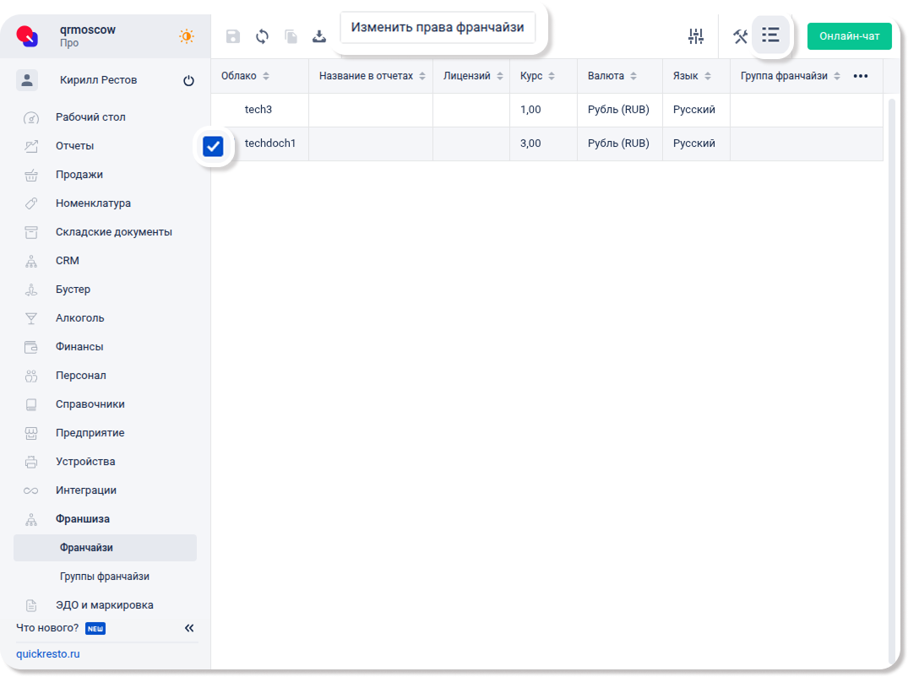Open Рабочий стол menu item
908x677 pixels.
[90, 117]
